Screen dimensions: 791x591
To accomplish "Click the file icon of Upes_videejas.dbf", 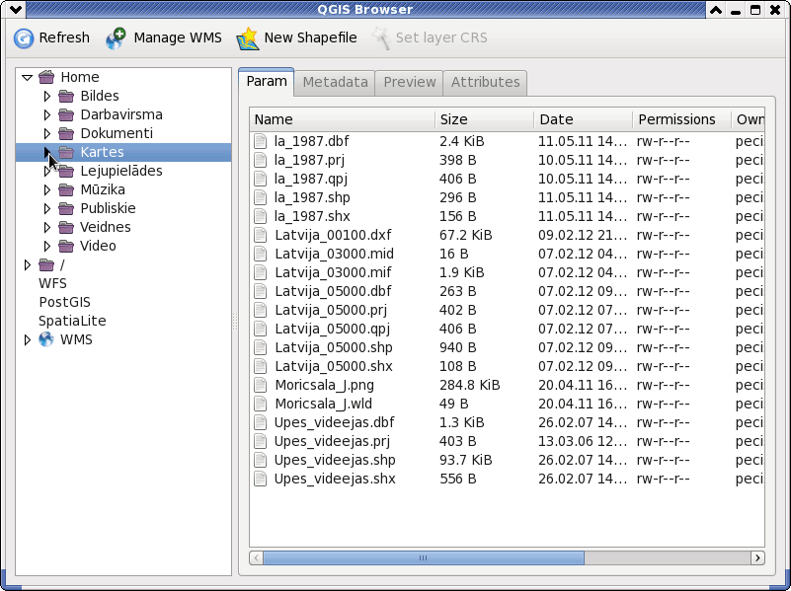I will [x=261, y=422].
